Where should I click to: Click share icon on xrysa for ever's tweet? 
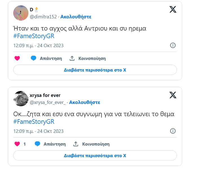pyautogui.click(x=76, y=144)
